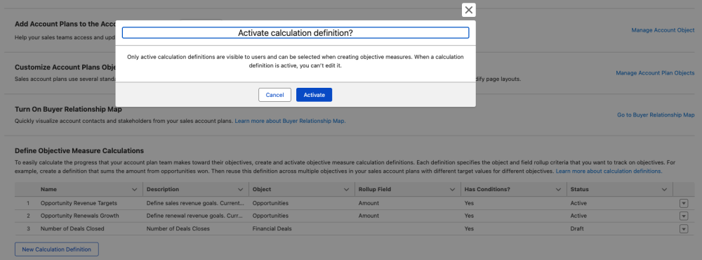Screen dimensions: 702x260
Task: Open row actions for Opportunity Renewals Growth
Action: tap(684, 216)
